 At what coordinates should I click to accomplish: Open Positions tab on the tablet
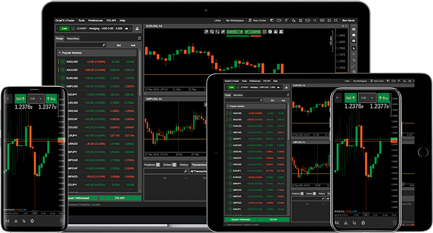pyautogui.click(x=297, y=194)
